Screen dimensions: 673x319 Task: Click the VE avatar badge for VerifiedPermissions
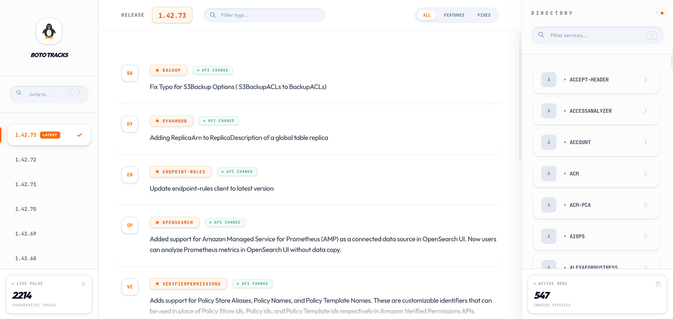(x=130, y=287)
